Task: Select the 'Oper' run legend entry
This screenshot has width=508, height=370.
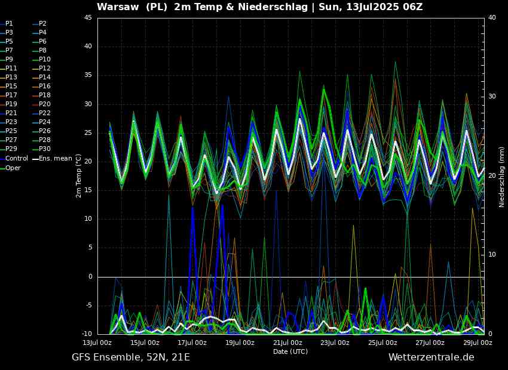Action: (x=13, y=168)
